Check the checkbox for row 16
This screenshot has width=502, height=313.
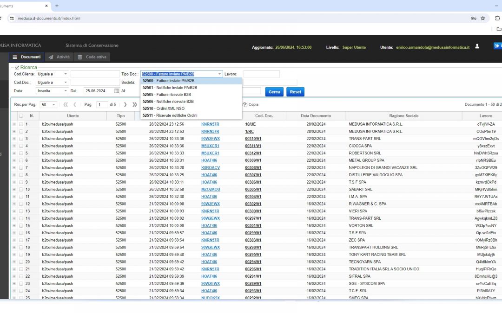[x=21, y=233]
